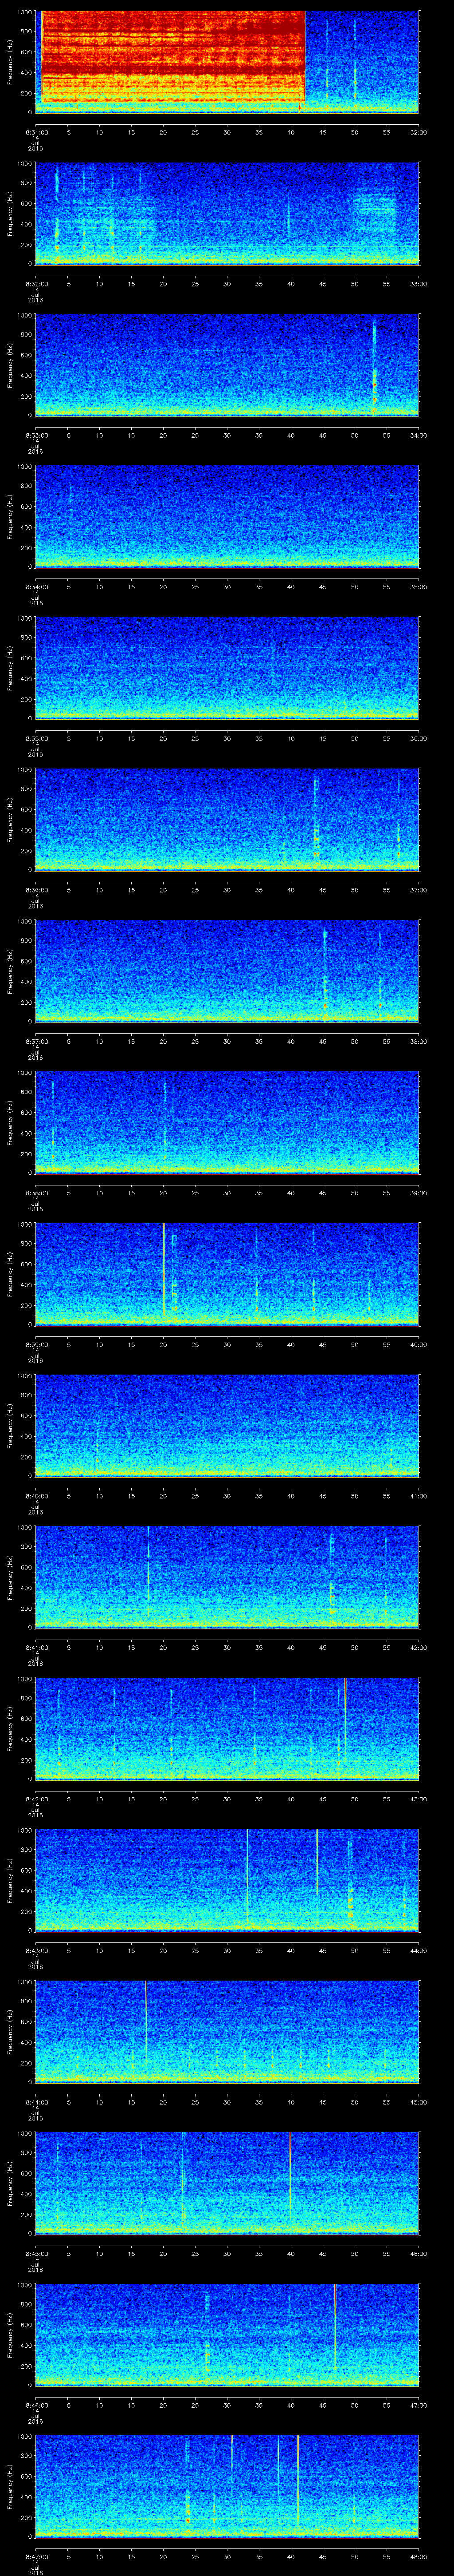Image resolution: width=454 pixels, height=2576 pixels.
Task: Click the 8:32:00 start time label
Action: [36, 284]
